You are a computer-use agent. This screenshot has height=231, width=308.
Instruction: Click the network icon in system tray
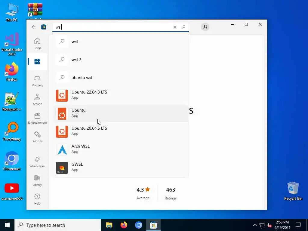262,225
